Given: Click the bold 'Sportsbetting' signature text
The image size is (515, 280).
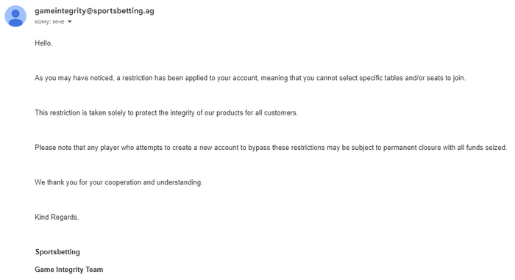Looking at the screenshot, I should [x=57, y=252].
